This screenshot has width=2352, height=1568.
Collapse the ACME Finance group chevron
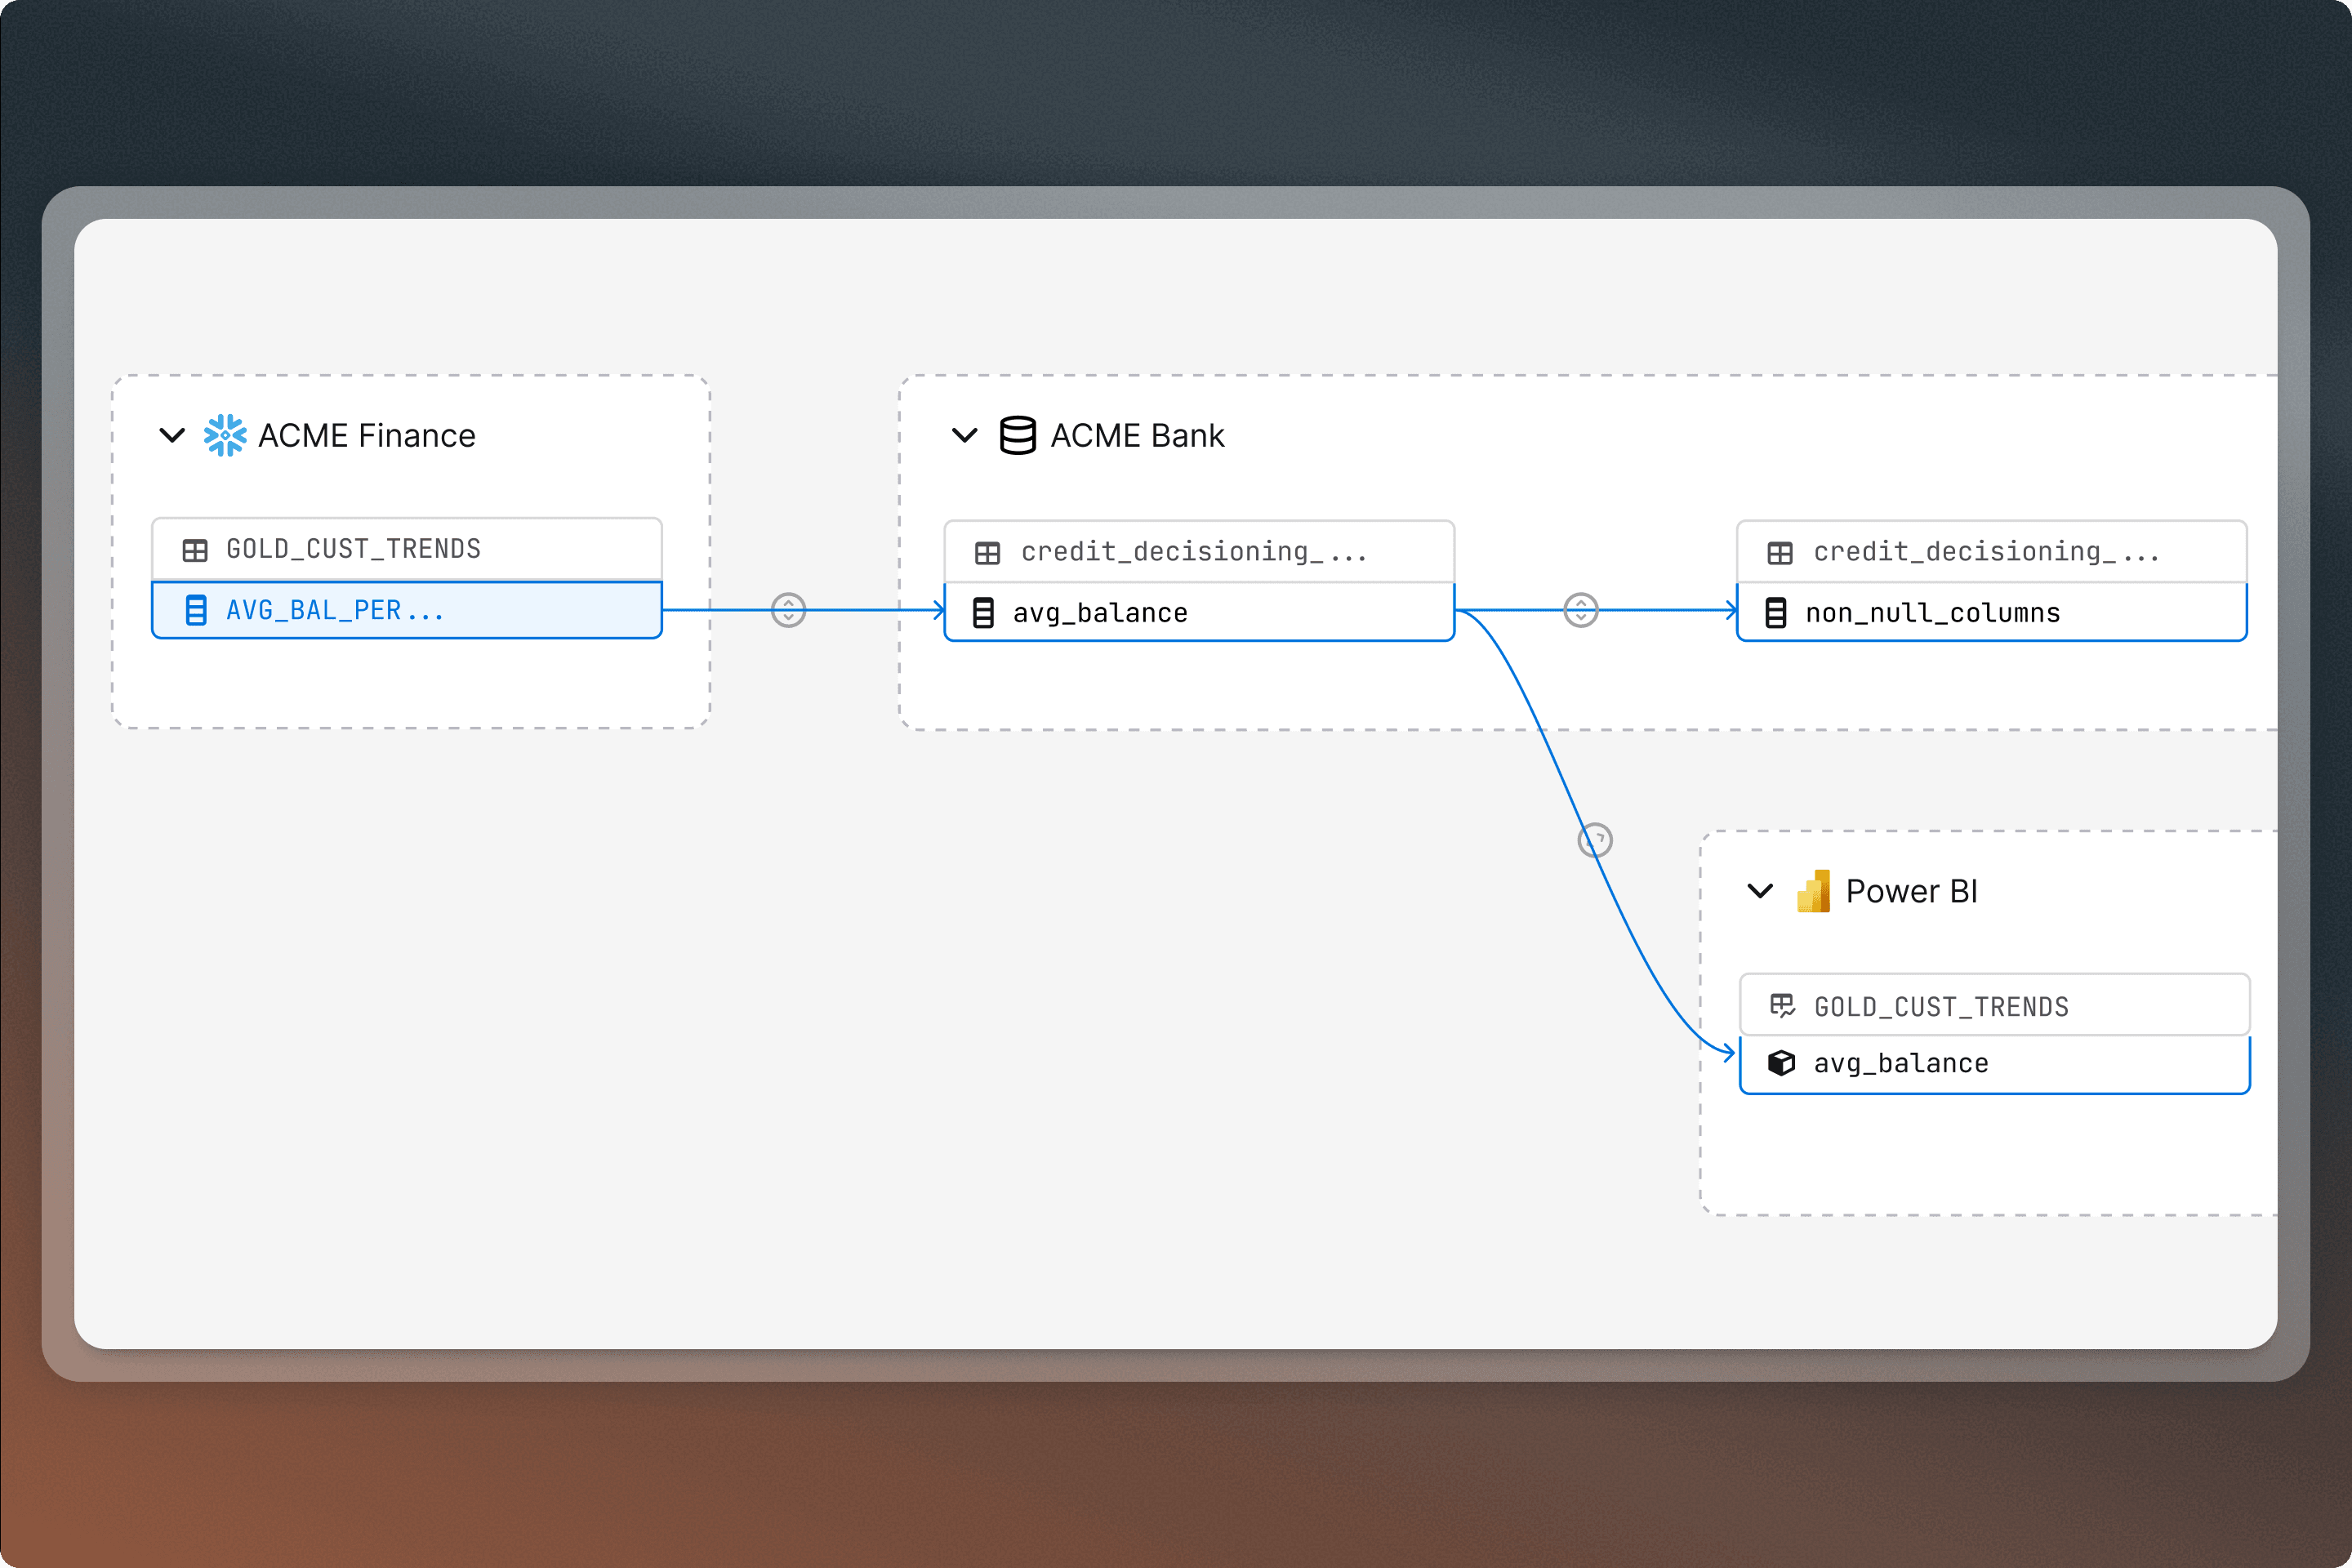172,435
